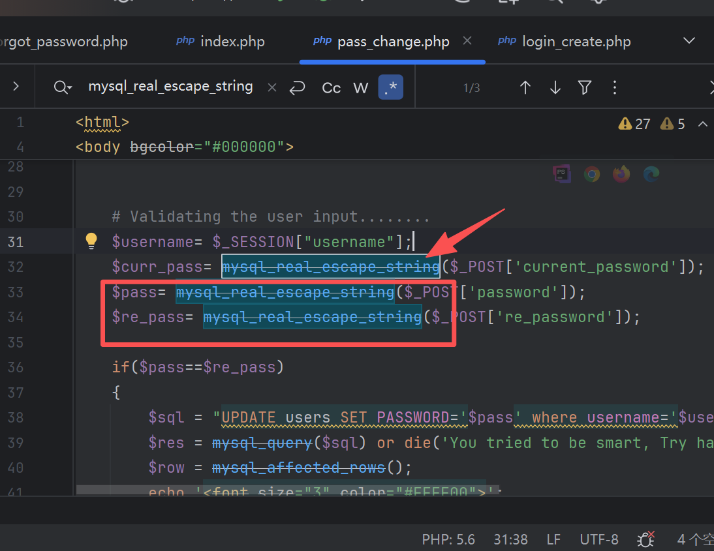Screen dimensions: 714x551
Task: Expand the replace field chevron
Action: pyautogui.click(x=16, y=87)
